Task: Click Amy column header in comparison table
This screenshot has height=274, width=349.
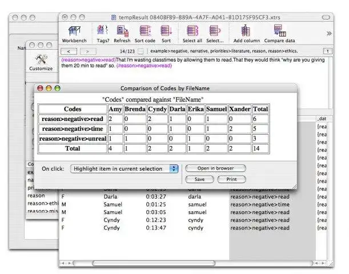Action: coord(115,109)
